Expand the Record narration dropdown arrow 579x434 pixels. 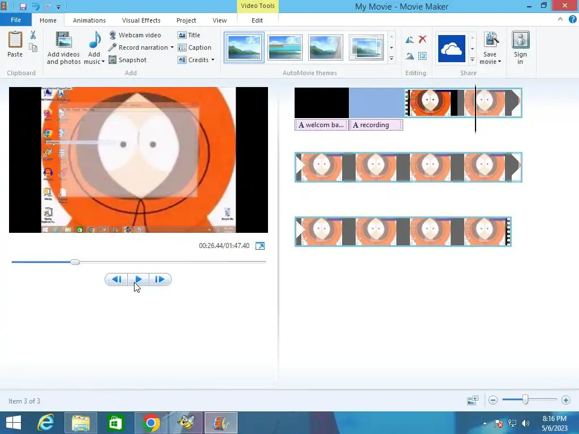(x=172, y=47)
